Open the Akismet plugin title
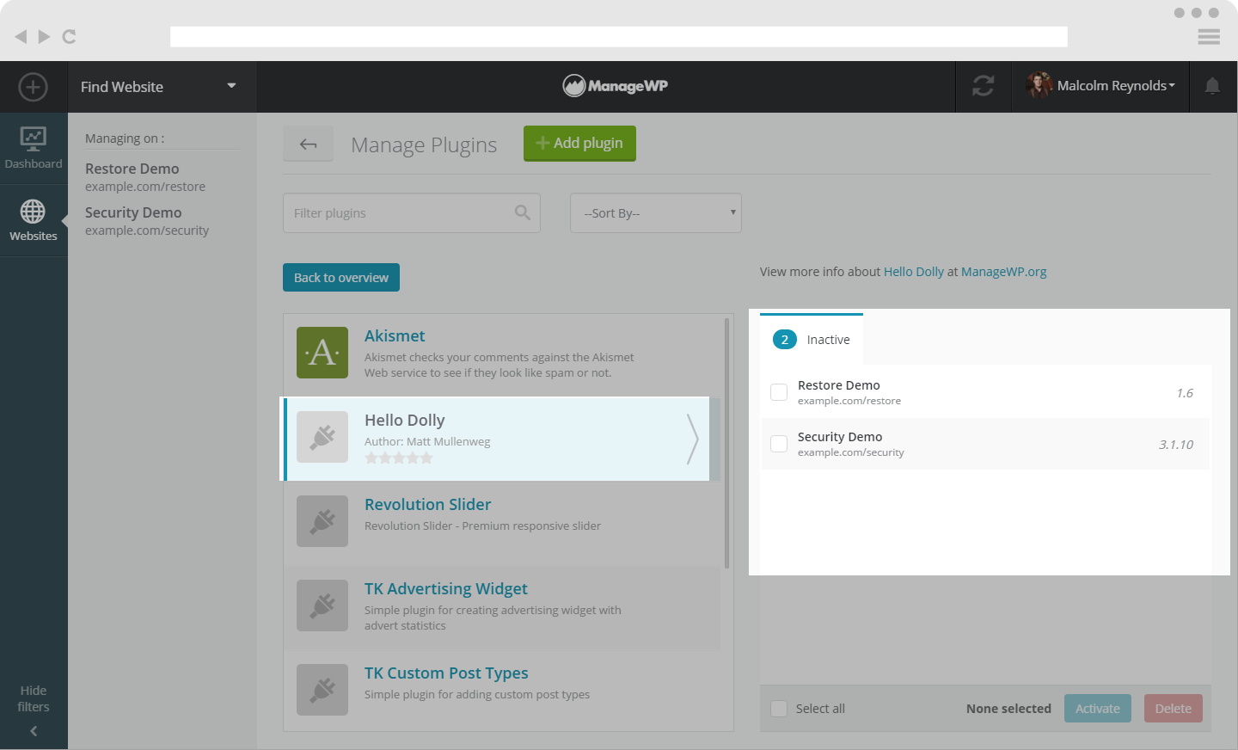This screenshot has width=1238, height=750. click(x=395, y=336)
